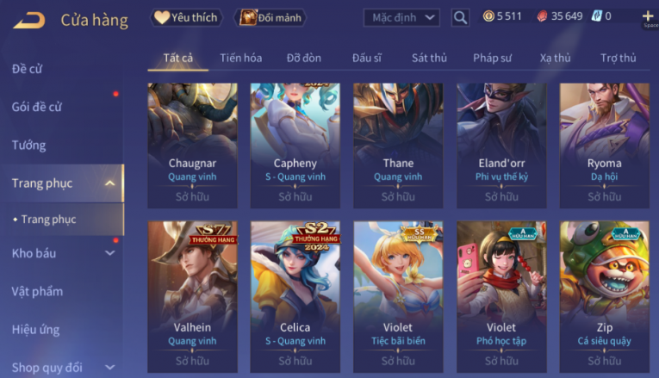
Task: Open the Tướng sidebar menu
Action: click(28, 146)
